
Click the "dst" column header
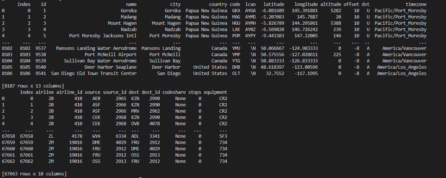click(366, 4)
